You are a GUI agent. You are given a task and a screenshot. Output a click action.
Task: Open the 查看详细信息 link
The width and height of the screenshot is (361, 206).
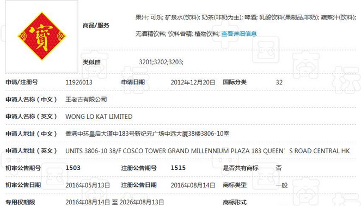coord(239,34)
